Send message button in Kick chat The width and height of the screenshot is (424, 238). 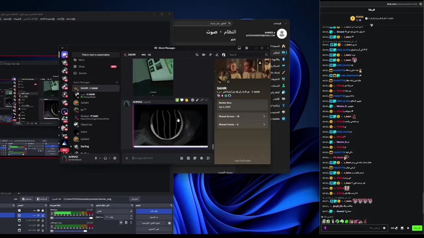[417, 228]
